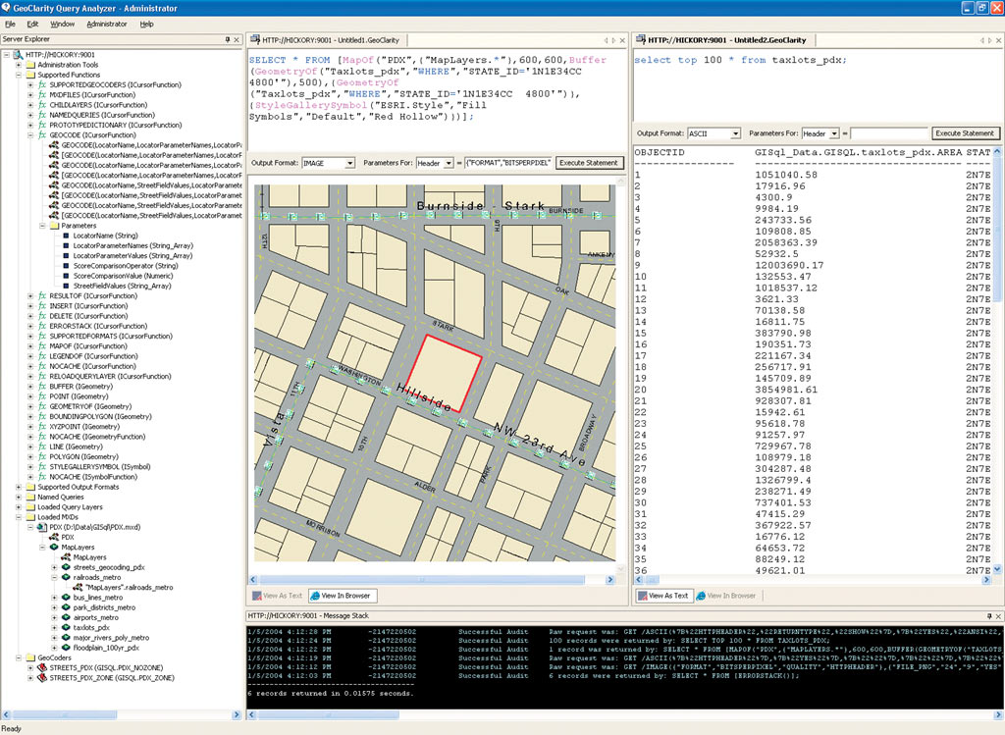
Task: Click the GEOCODE function fx icon
Action: pos(42,135)
